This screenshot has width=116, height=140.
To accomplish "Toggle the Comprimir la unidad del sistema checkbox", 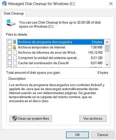I will click(x=10, y=58).
